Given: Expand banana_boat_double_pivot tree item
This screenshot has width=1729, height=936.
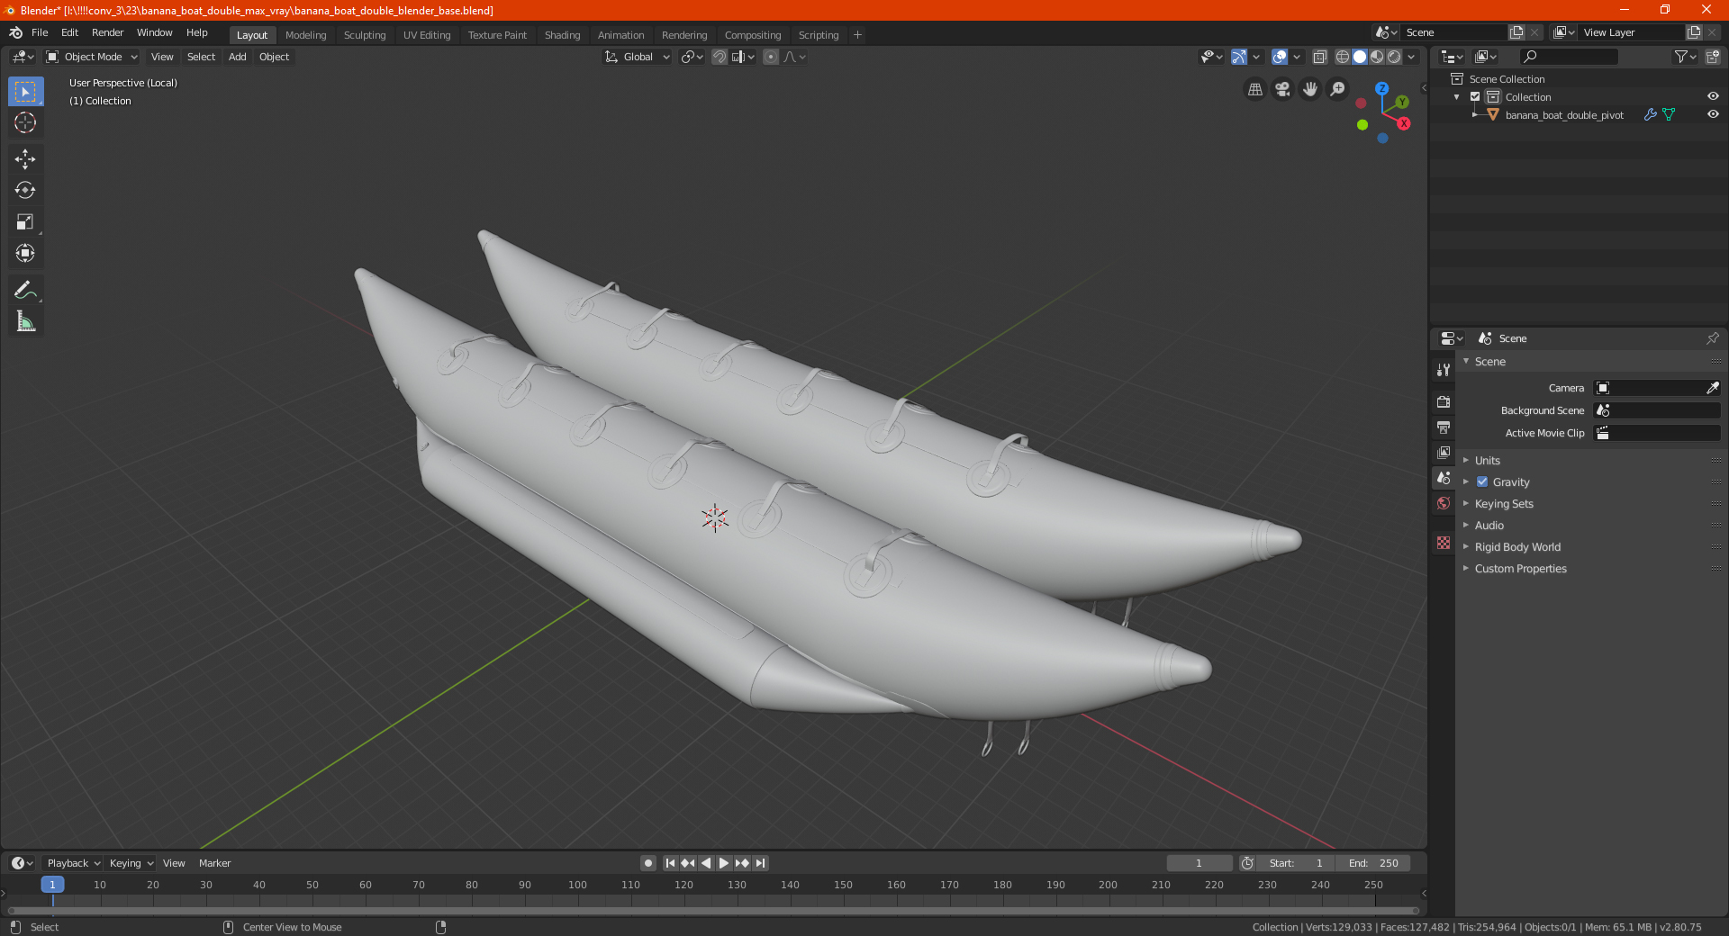Looking at the screenshot, I should [1475, 114].
